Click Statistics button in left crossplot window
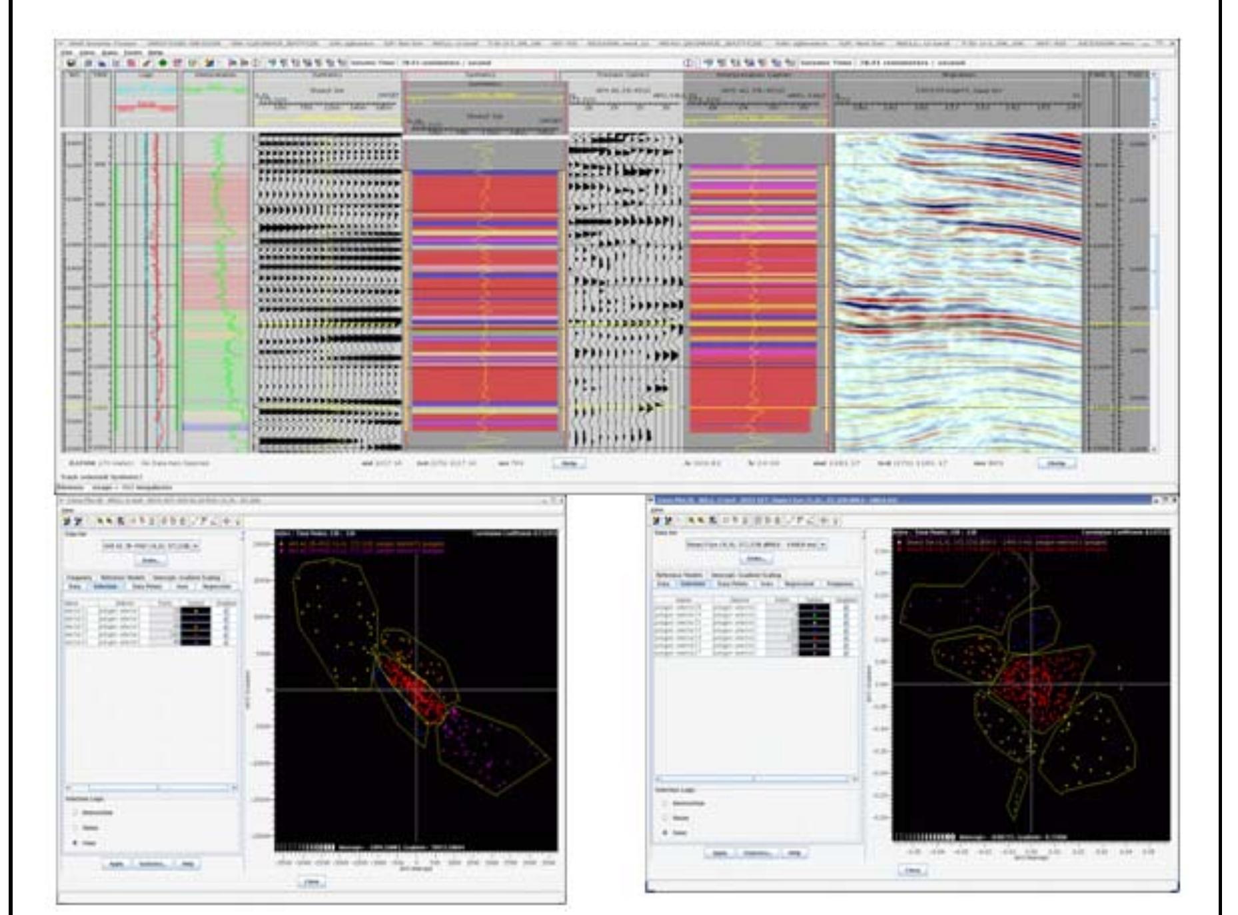The width and height of the screenshot is (1238, 915). tap(152, 864)
